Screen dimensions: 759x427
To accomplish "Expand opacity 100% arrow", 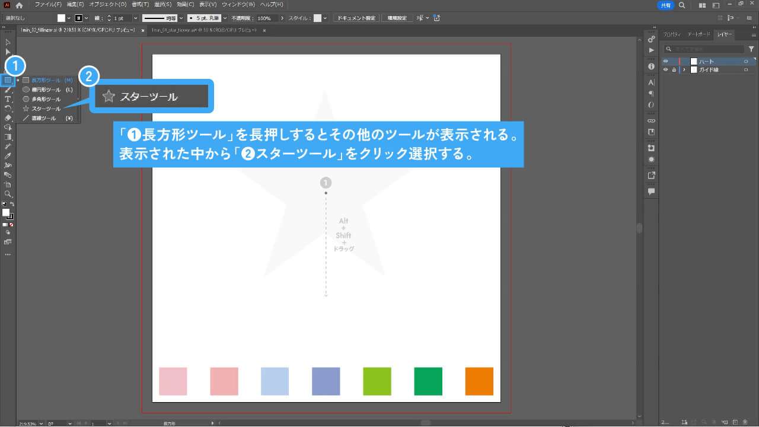I will 282,18.
